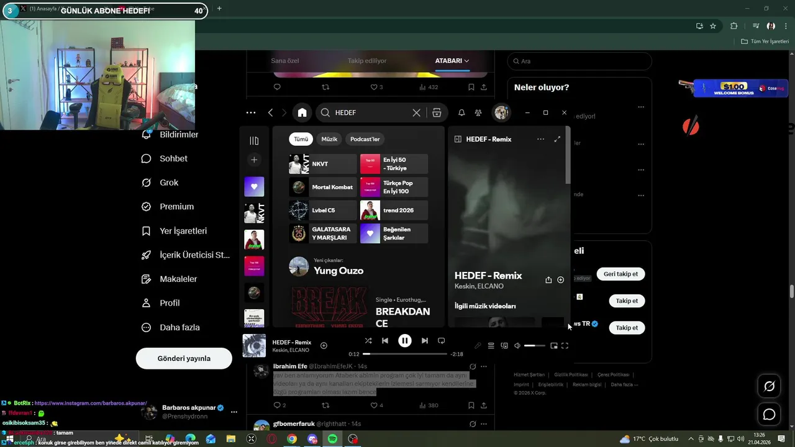Open Spotify notifications bell
The width and height of the screenshot is (795, 447).
coord(461,112)
